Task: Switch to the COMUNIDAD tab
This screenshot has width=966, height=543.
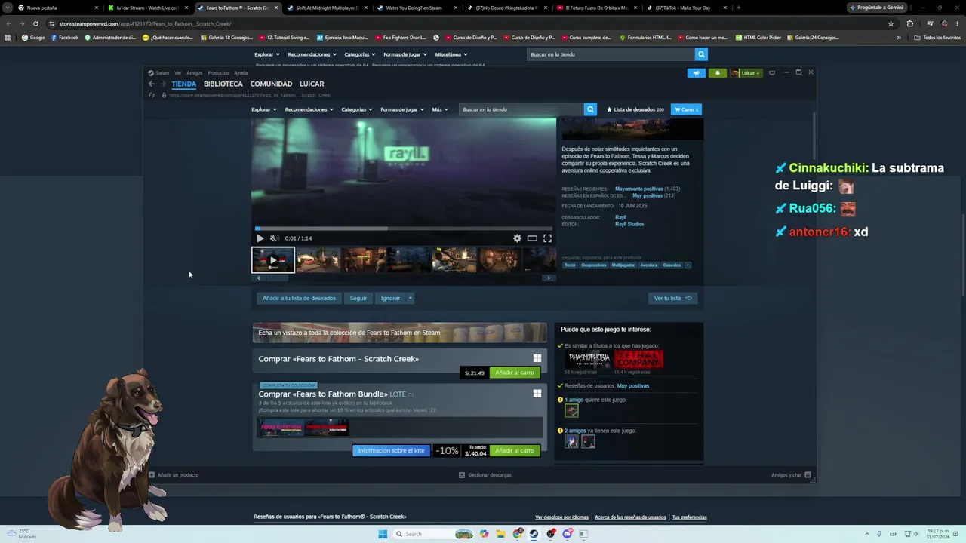Action: point(271,84)
